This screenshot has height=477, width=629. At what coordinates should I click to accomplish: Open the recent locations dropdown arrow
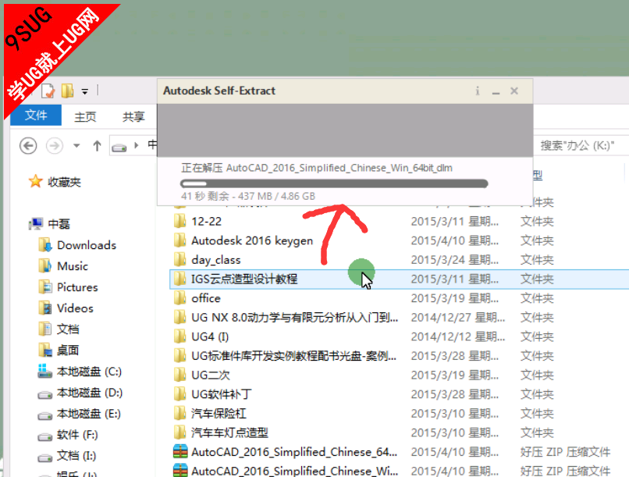[76, 146]
